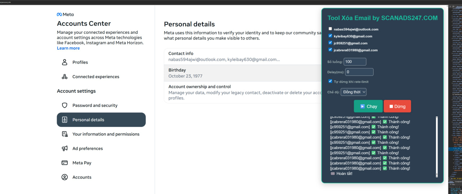Click the Meta logo icon
462x194 pixels.
coord(60,15)
